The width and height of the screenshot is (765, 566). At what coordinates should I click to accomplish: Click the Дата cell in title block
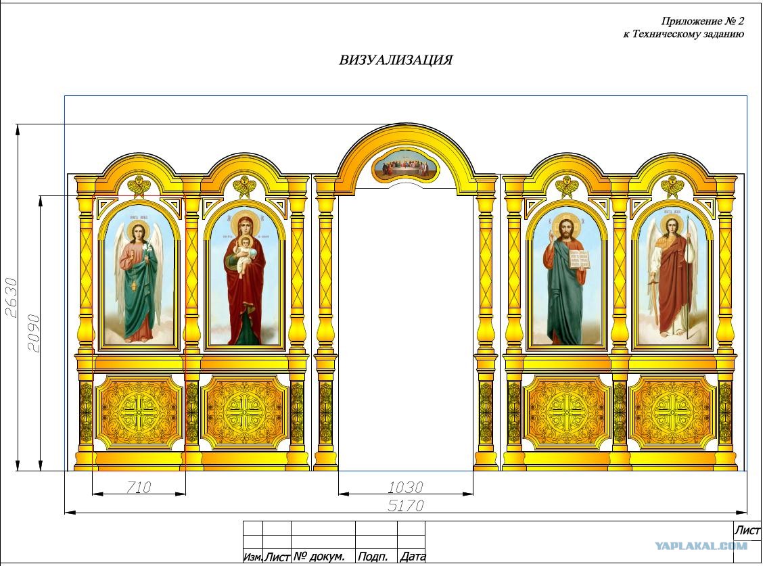[x=411, y=556]
